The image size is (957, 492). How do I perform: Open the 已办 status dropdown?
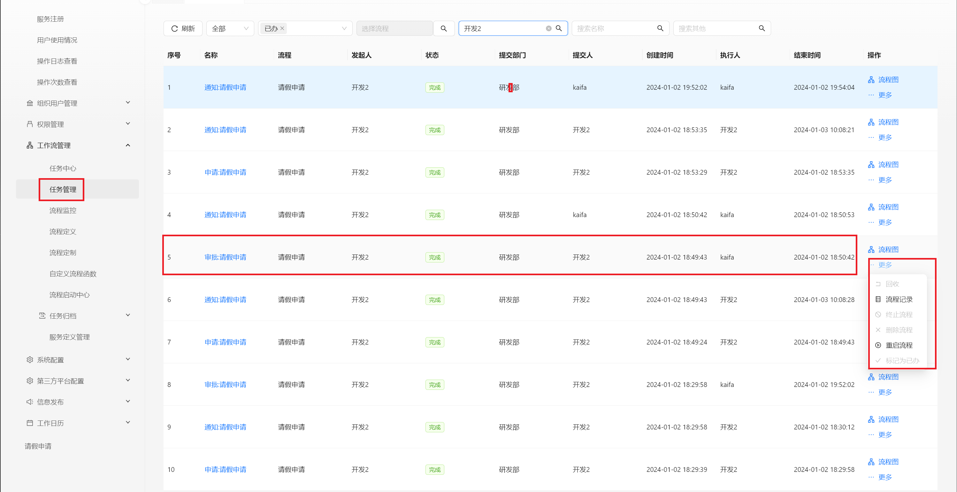305,29
